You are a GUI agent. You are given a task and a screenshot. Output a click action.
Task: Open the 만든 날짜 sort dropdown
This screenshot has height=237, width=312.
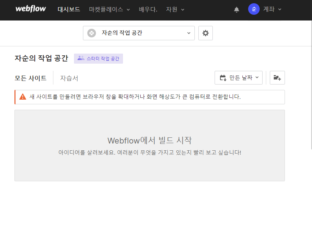point(238,78)
